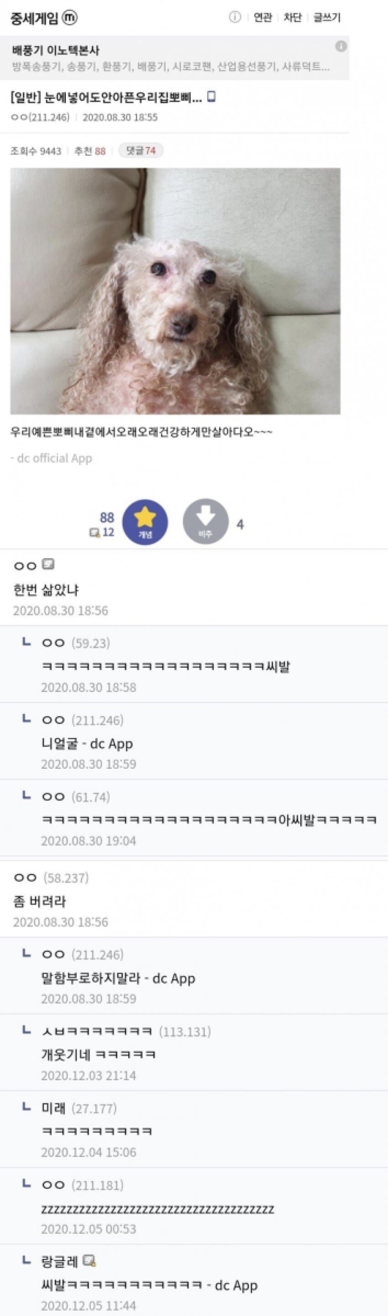Click the 좀 버려라 comment text
Screen dimensions: 388x1316
click(x=39, y=902)
